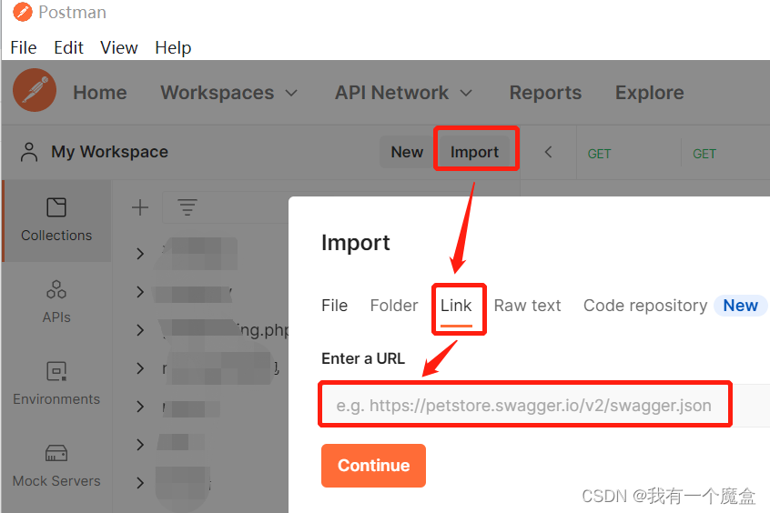
Task: Click the My Workspace user icon
Action: (29, 152)
